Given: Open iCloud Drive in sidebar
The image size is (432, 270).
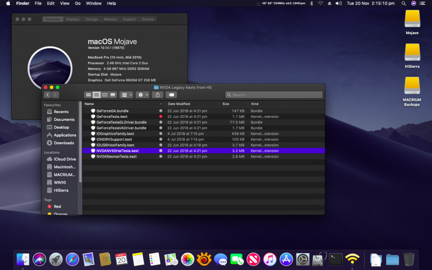Looking at the screenshot, I should click(x=64, y=159).
